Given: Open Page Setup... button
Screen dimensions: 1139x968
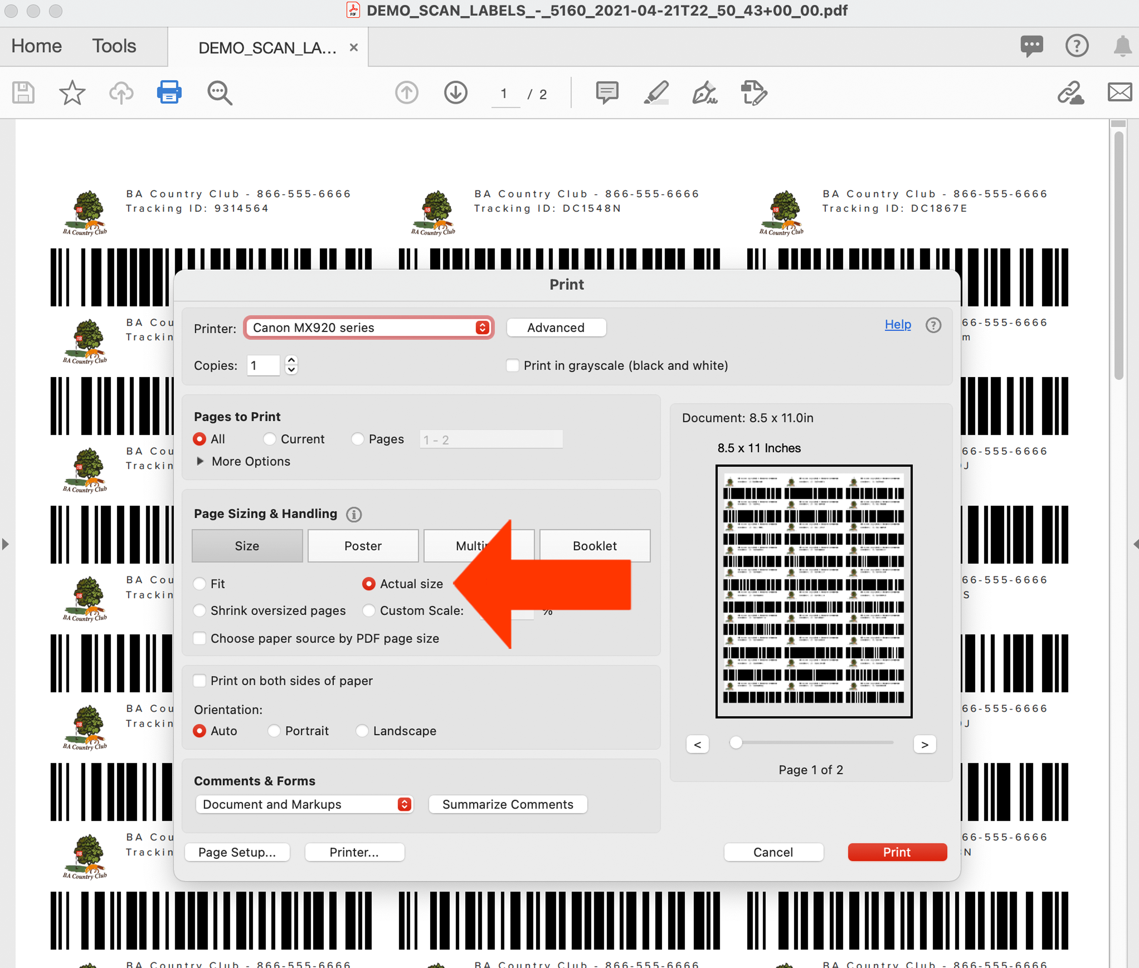Looking at the screenshot, I should pos(237,852).
